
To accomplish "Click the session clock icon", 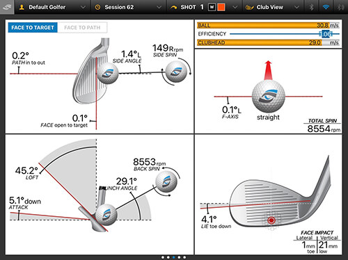I will tap(97, 8).
